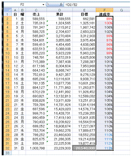Click the 累計 header cell

(60, 14)
